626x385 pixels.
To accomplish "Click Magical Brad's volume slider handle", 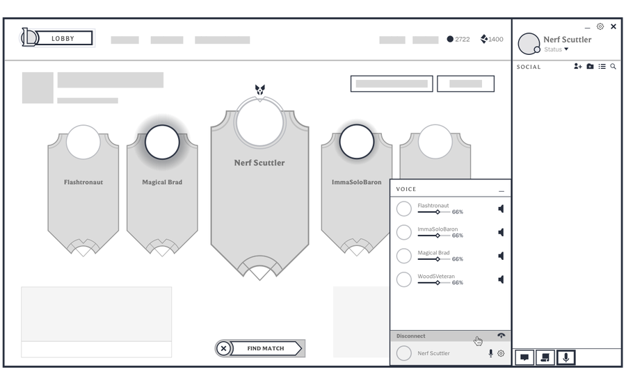I will pyautogui.click(x=438, y=259).
